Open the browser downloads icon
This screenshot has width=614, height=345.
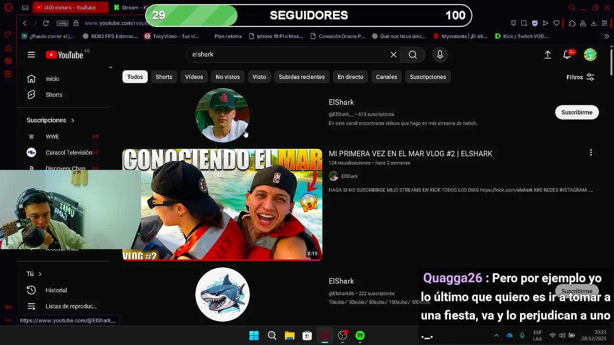click(594, 23)
